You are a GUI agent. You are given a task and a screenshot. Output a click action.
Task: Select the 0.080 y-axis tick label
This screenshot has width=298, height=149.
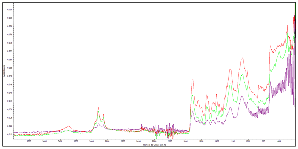pos(10,26)
